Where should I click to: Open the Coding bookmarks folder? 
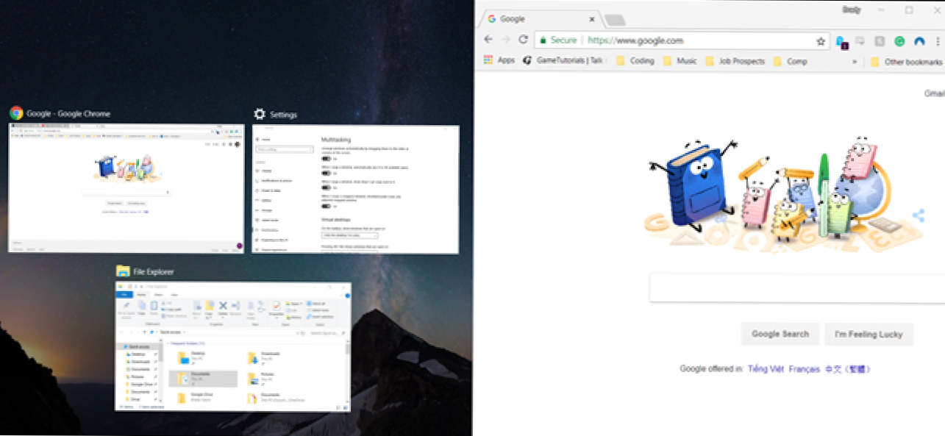635,61
